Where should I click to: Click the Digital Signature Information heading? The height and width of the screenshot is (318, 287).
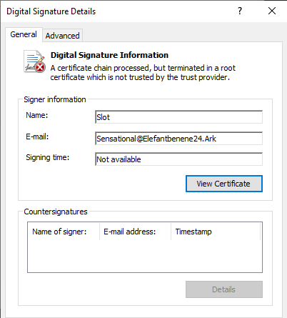[109, 55]
